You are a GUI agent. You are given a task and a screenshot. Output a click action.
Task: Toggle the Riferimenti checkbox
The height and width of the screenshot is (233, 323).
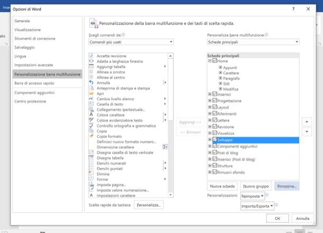tap(214, 113)
